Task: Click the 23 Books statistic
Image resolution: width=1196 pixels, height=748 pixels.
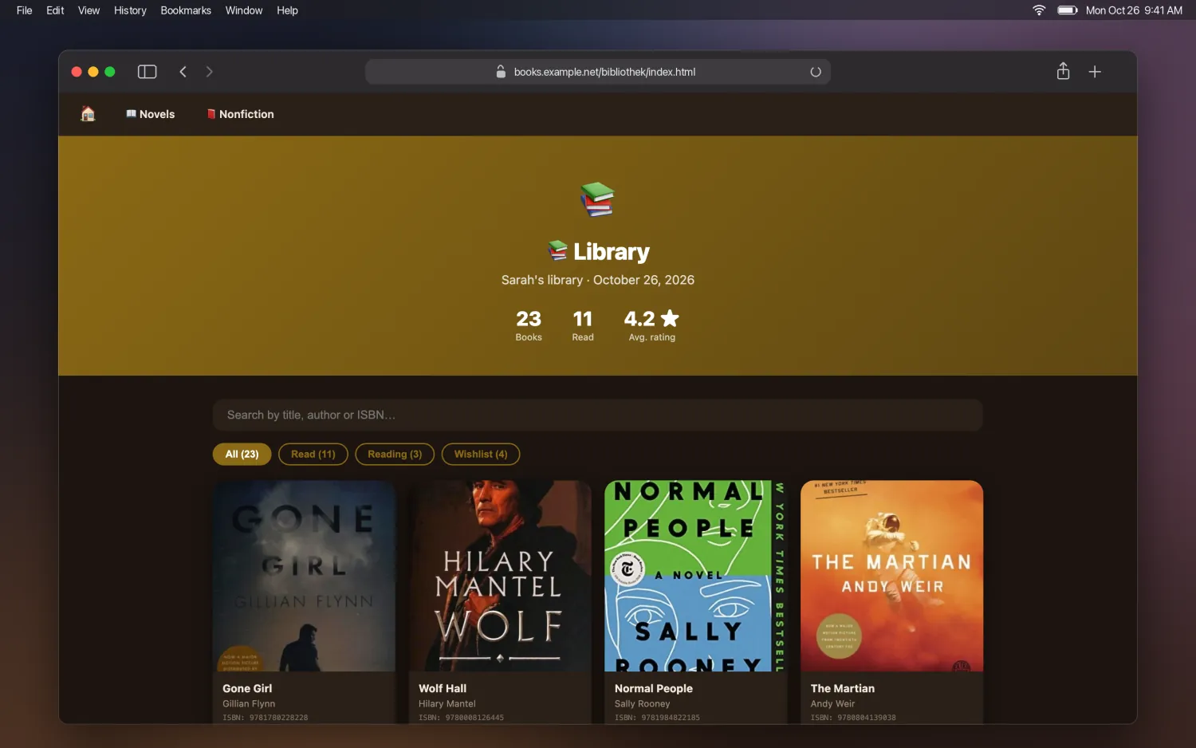Action: [529, 325]
